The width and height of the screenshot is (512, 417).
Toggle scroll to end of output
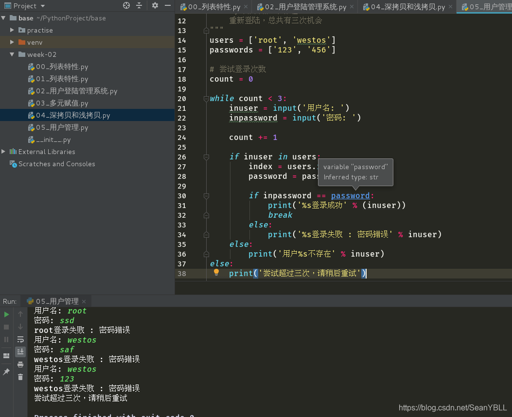(x=20, y=351)
